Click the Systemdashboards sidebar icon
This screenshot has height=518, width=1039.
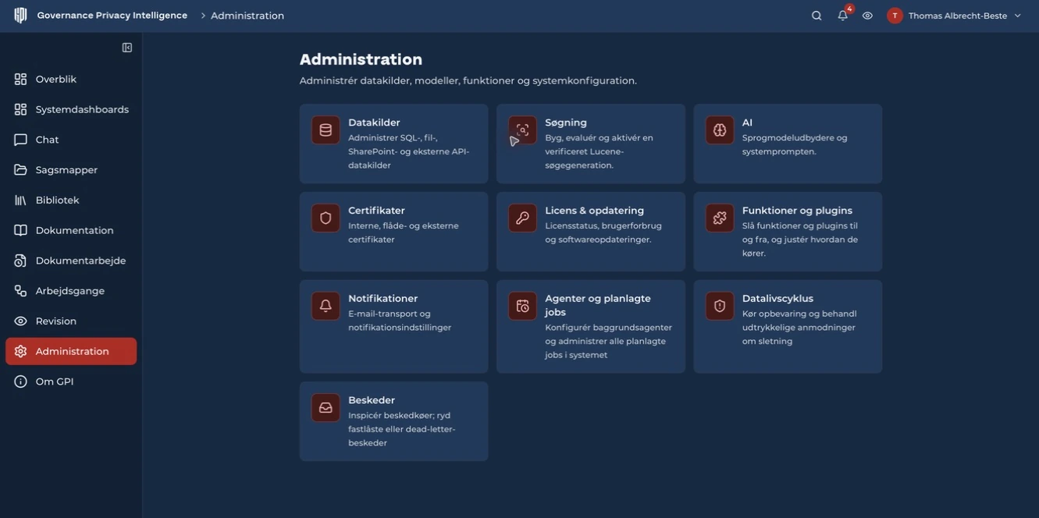click(x=20, y=109)
